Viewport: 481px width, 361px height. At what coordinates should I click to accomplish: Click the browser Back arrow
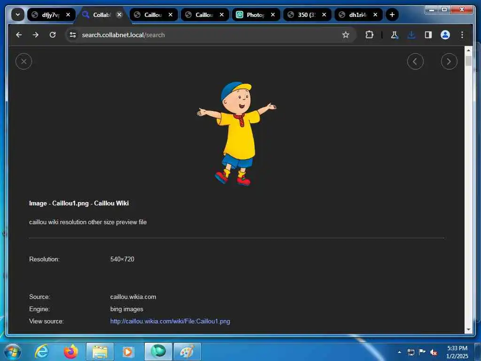(x=19, y=35)
